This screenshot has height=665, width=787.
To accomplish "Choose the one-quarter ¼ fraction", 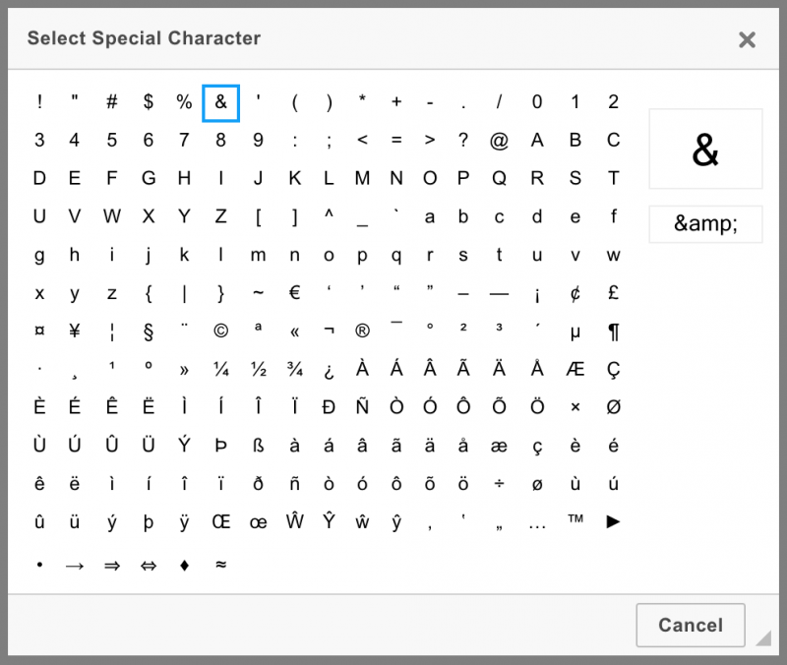I will 220,368.
